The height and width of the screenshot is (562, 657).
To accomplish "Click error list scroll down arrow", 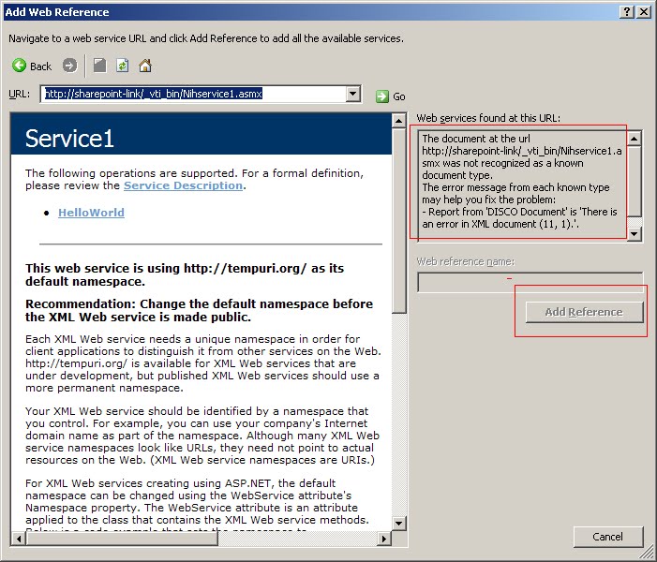I will (635, 233).
